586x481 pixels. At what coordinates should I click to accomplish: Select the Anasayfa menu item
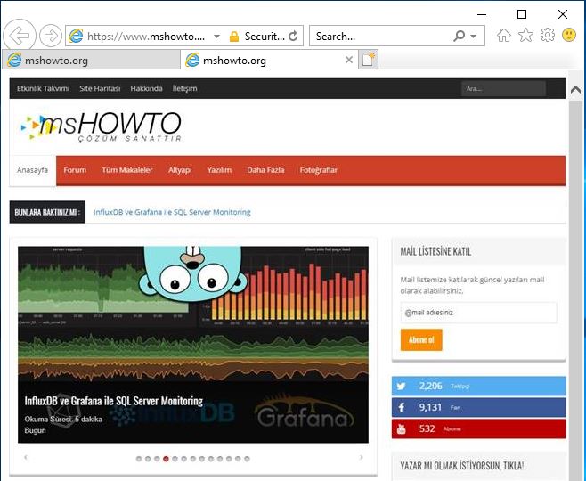[x=33, y=170]
